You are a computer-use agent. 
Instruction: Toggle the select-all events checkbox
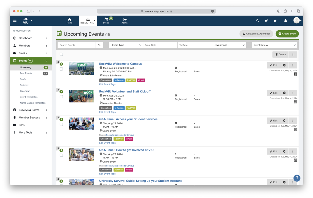pos(61,54)
